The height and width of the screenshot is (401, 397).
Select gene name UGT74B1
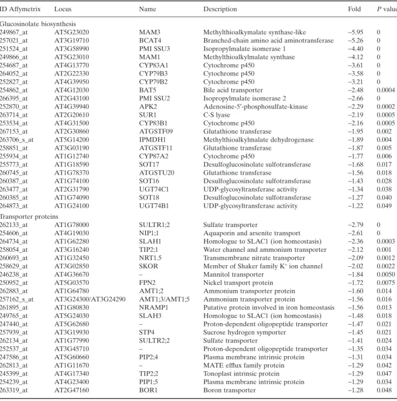coord(154,206)
